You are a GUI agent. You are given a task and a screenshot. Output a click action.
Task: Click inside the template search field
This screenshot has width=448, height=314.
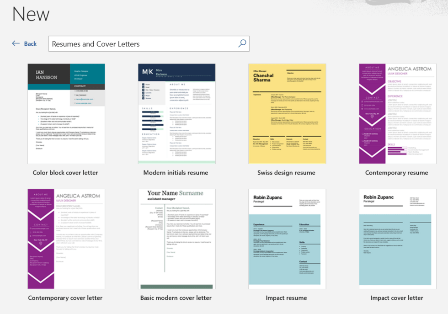[x=137, y=43]
